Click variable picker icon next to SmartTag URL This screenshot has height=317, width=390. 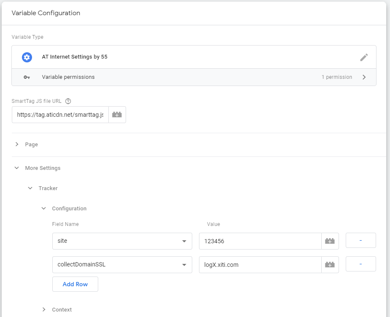(x=117, y=115)
